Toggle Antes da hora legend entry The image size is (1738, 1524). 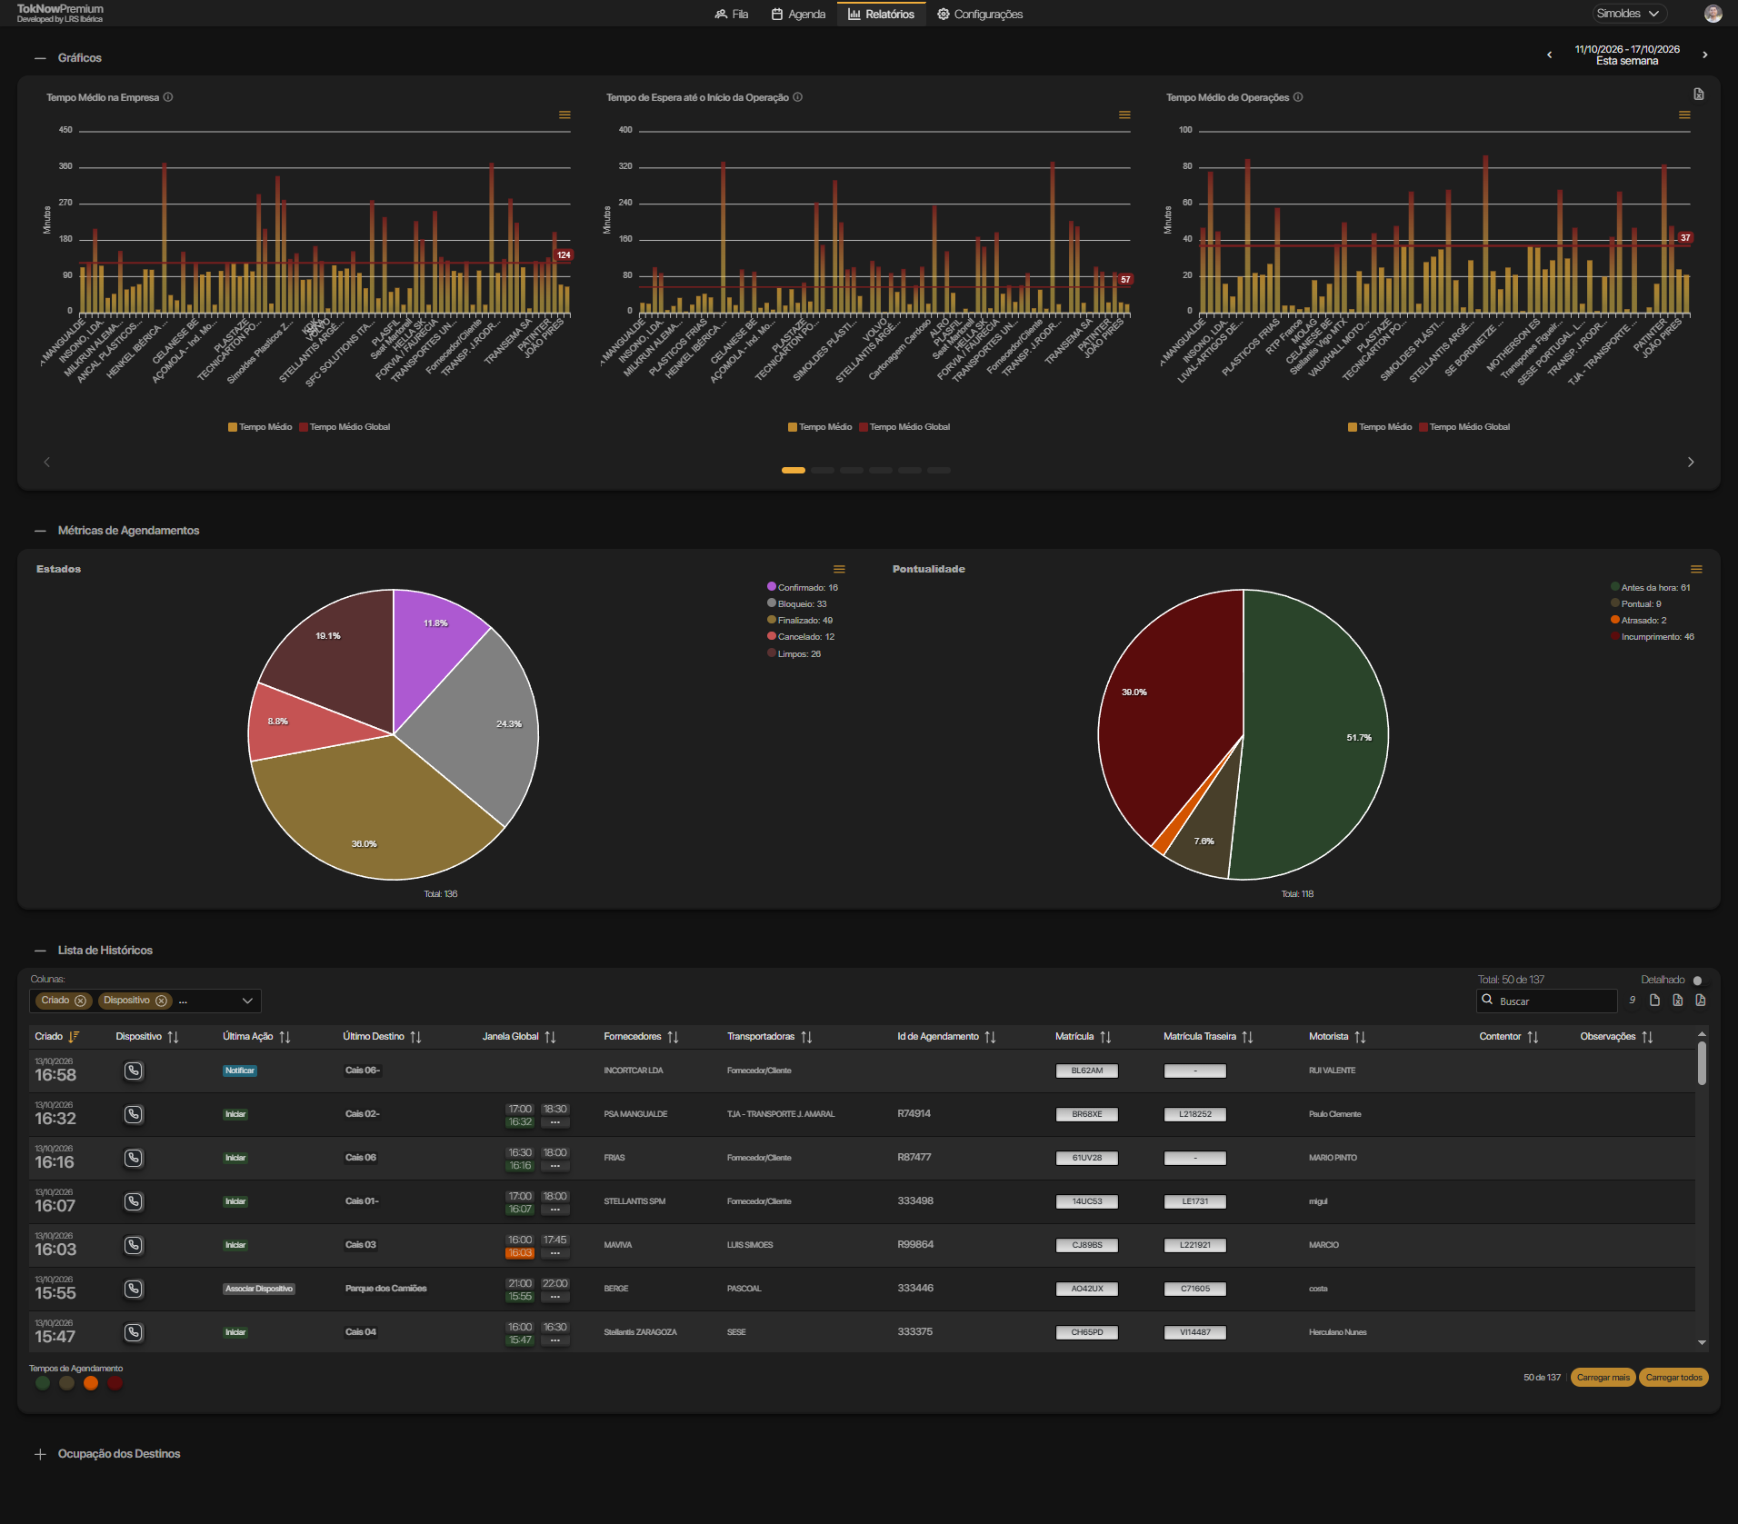(x=1651, y=587)
